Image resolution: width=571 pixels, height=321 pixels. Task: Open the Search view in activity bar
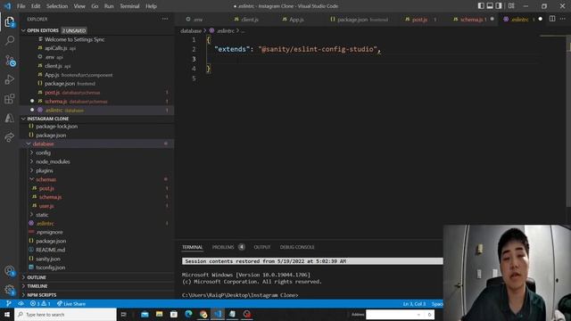(x=10, y=40)
